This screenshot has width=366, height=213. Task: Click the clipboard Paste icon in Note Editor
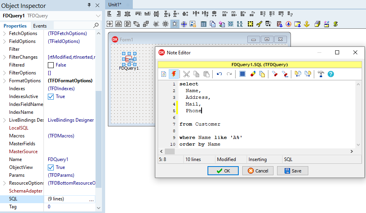(206, 74)
